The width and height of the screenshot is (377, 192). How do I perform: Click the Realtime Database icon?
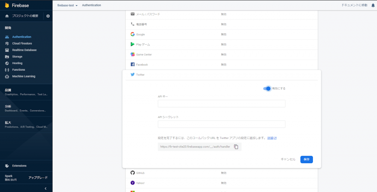7,50
